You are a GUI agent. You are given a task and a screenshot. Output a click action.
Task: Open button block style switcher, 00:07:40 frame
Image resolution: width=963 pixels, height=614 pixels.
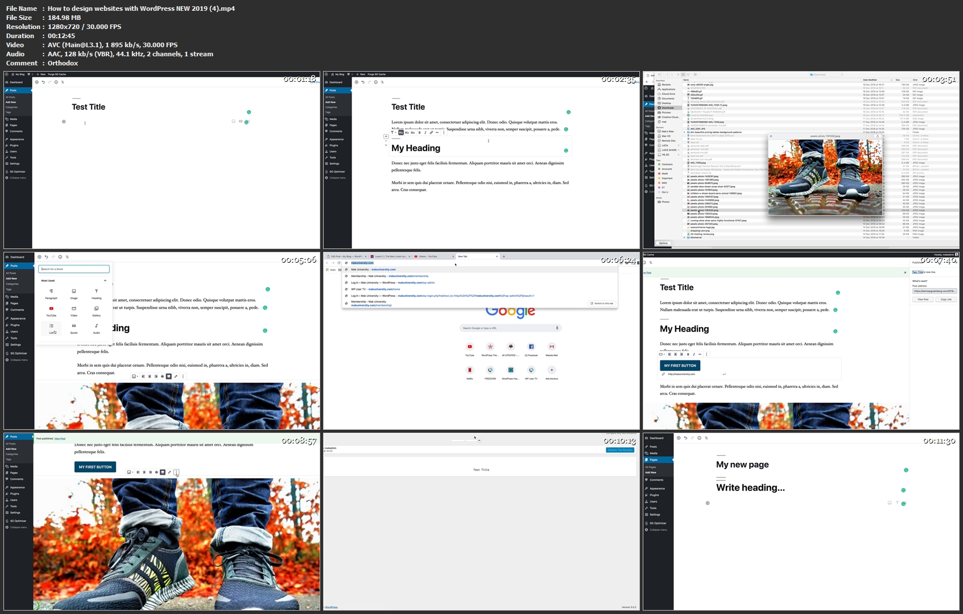pos(662,354)
